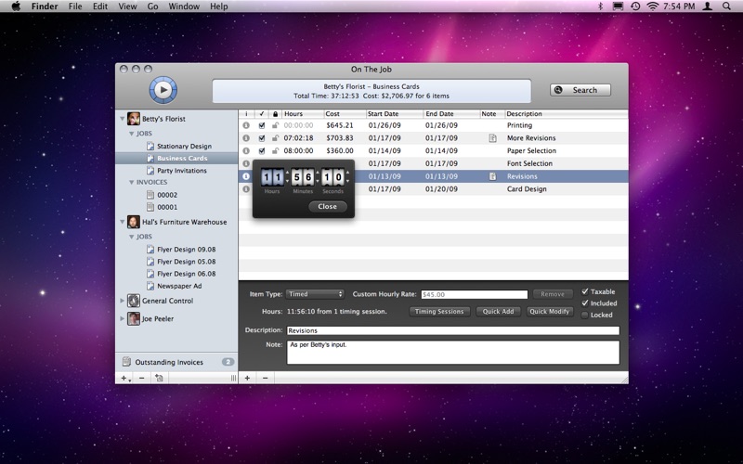Uncheck the Paper Selection row's checkbox
The image size is (743, 464).
click(262, 150)
